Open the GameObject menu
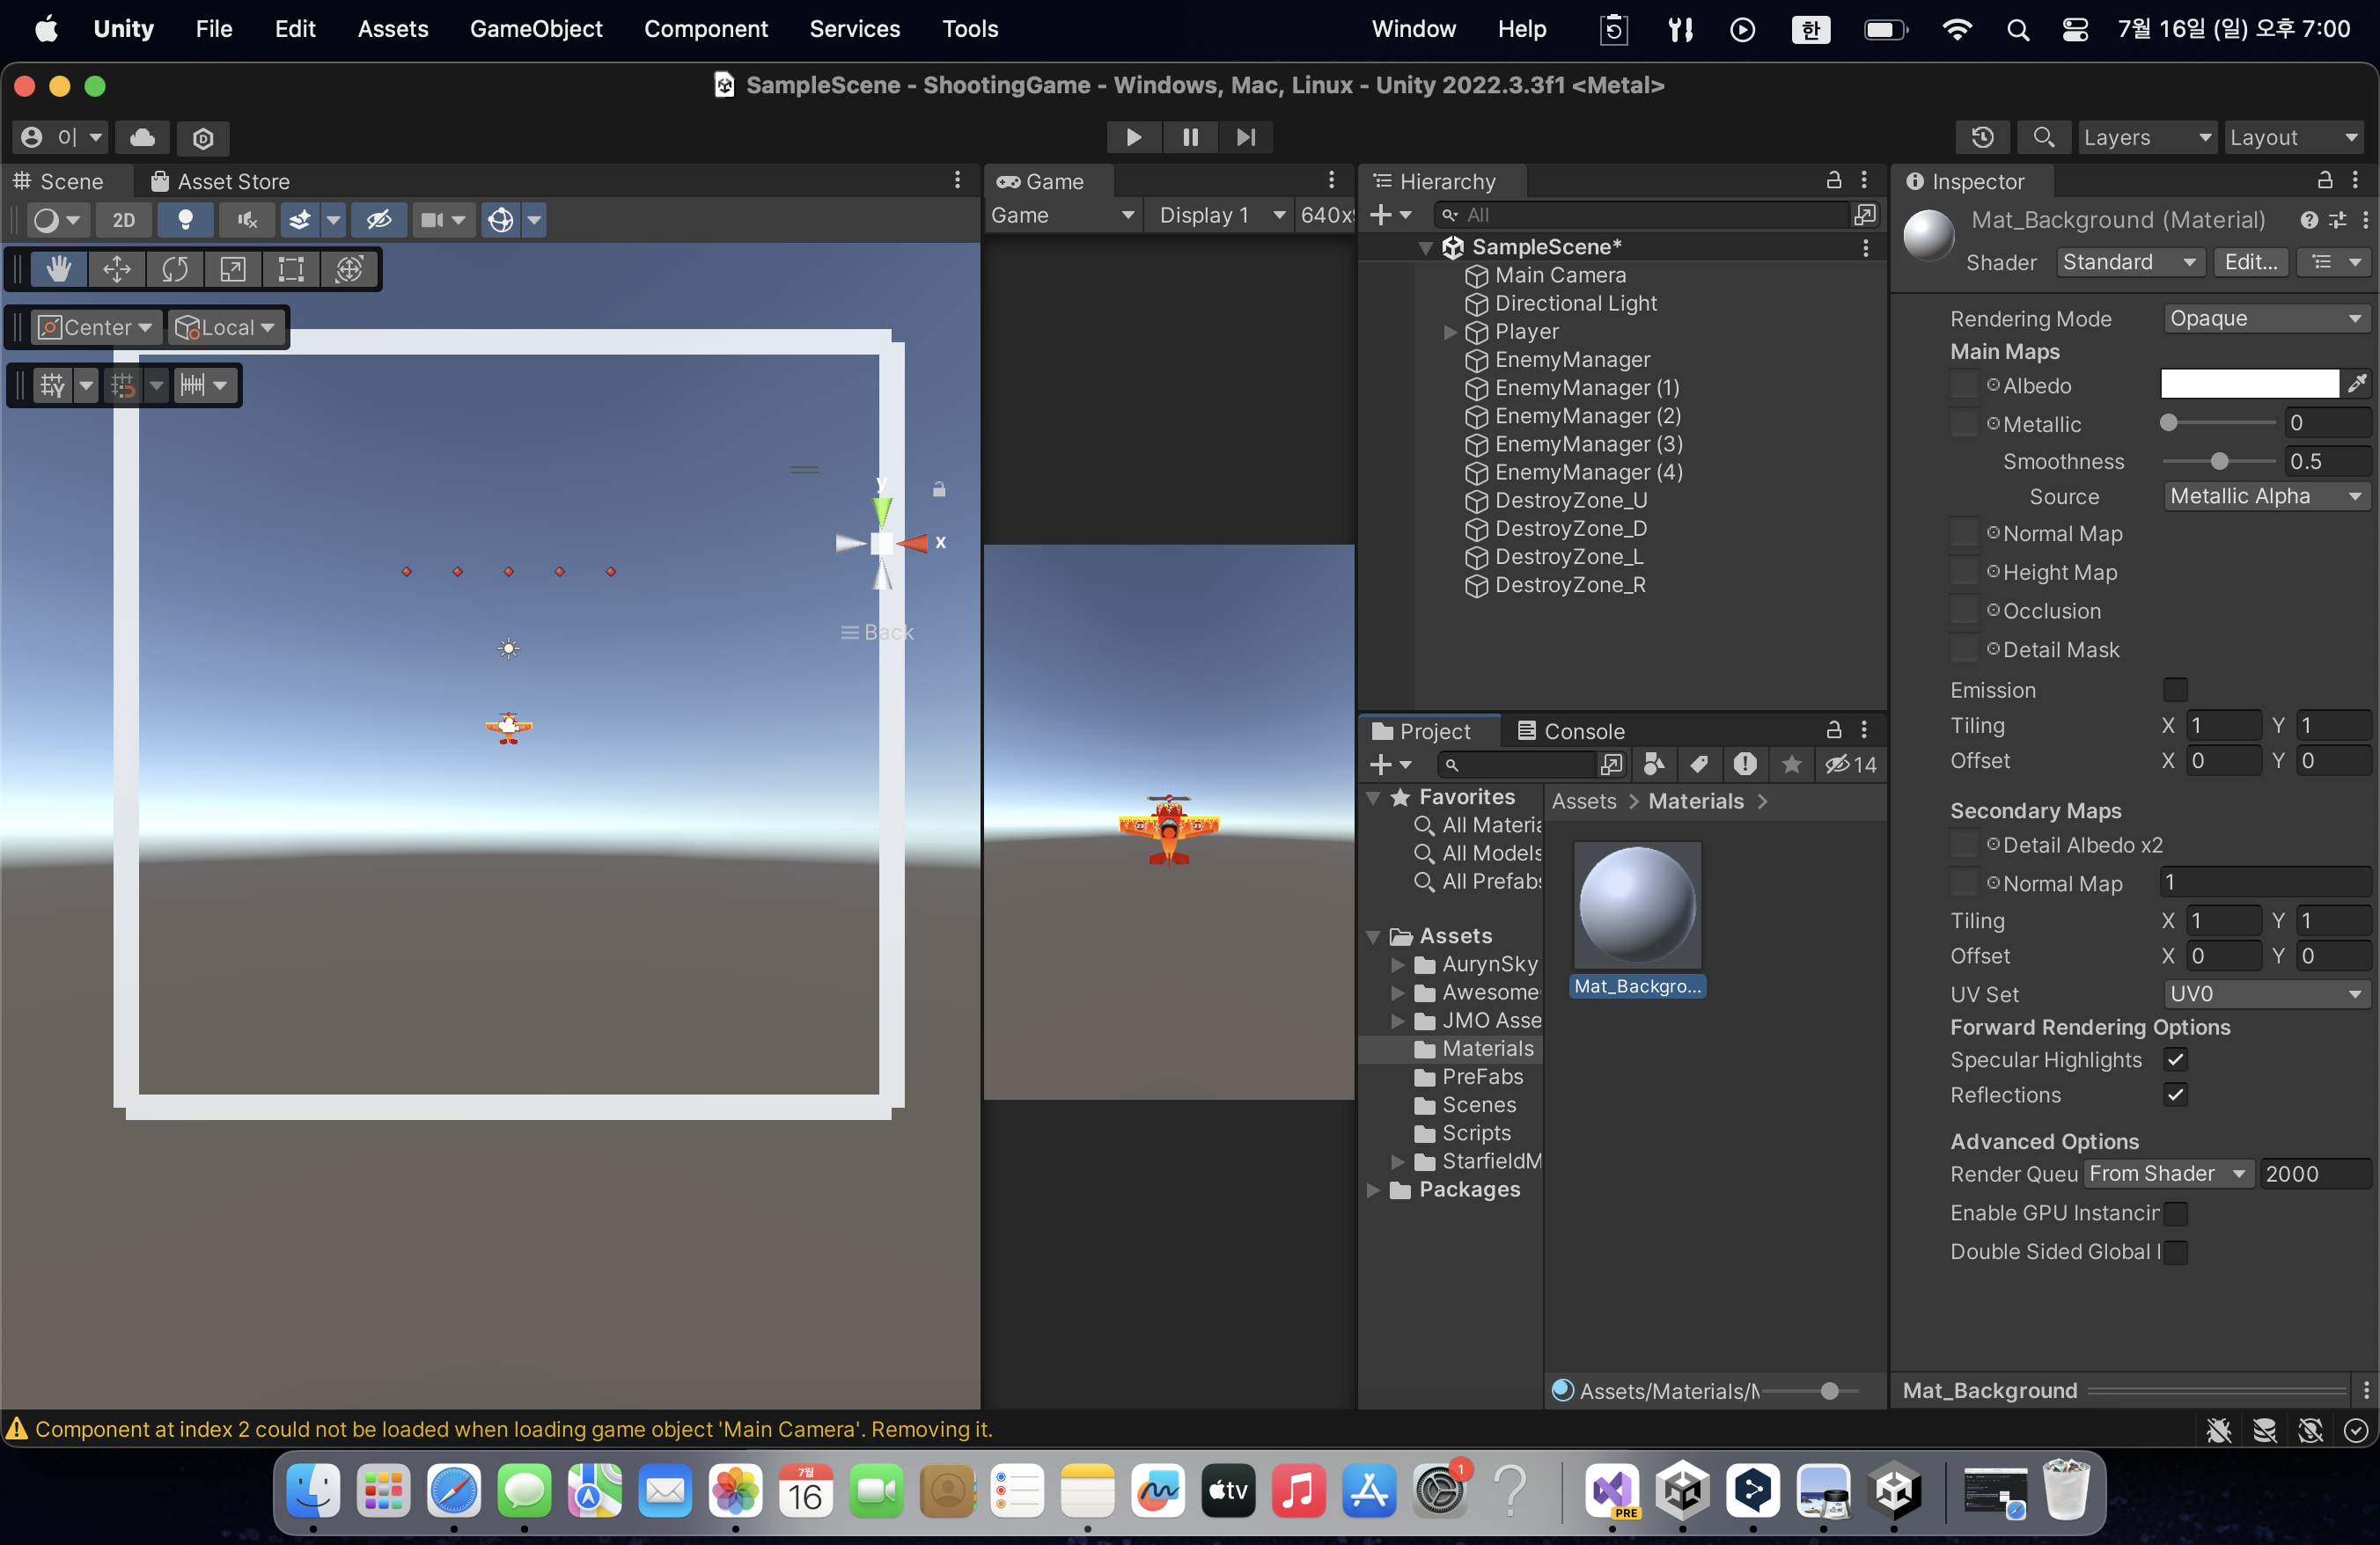Image resolution: width=2380 pixels, height=1545 pixels. pyautogui.click(x=536, y=29)
